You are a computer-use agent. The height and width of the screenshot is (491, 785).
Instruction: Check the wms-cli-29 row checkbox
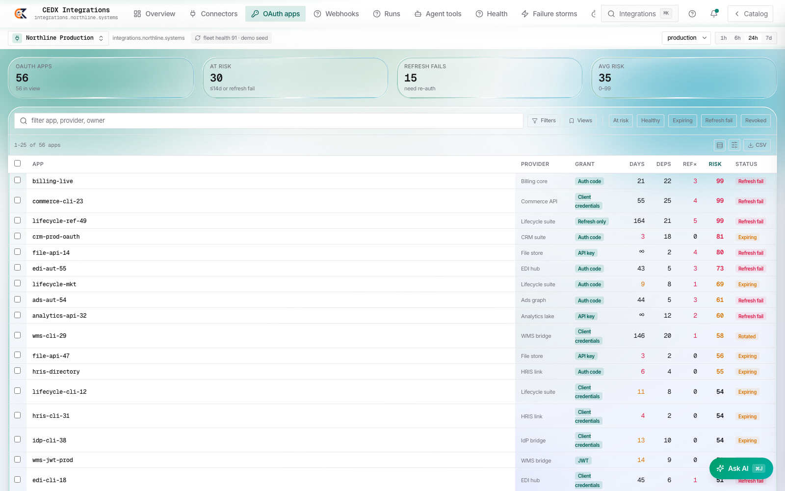pos(18,335)
